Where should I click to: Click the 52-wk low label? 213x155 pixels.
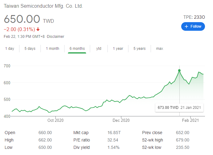coord(152,147)
